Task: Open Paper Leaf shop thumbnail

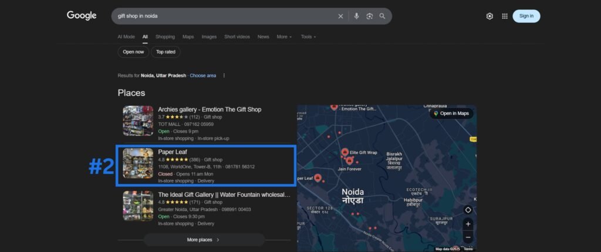Action: point(138,164)
